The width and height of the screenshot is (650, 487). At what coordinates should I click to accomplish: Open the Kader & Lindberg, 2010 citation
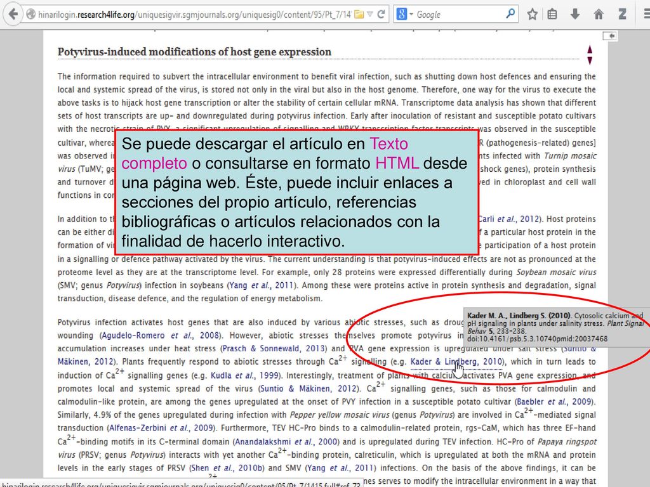coord(456,362)
